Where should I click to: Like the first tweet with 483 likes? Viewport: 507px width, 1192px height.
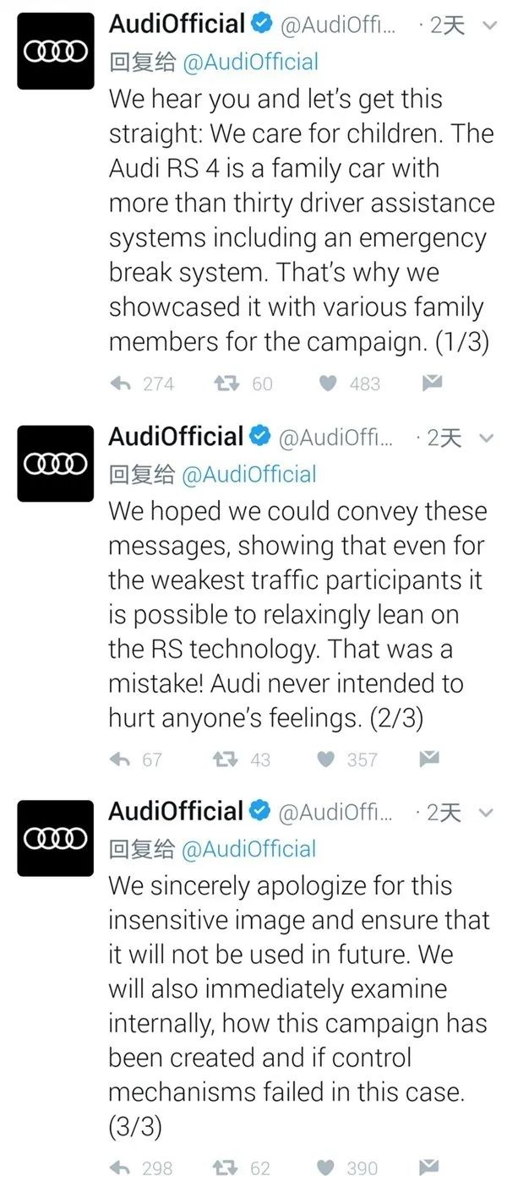coord(329,384)
